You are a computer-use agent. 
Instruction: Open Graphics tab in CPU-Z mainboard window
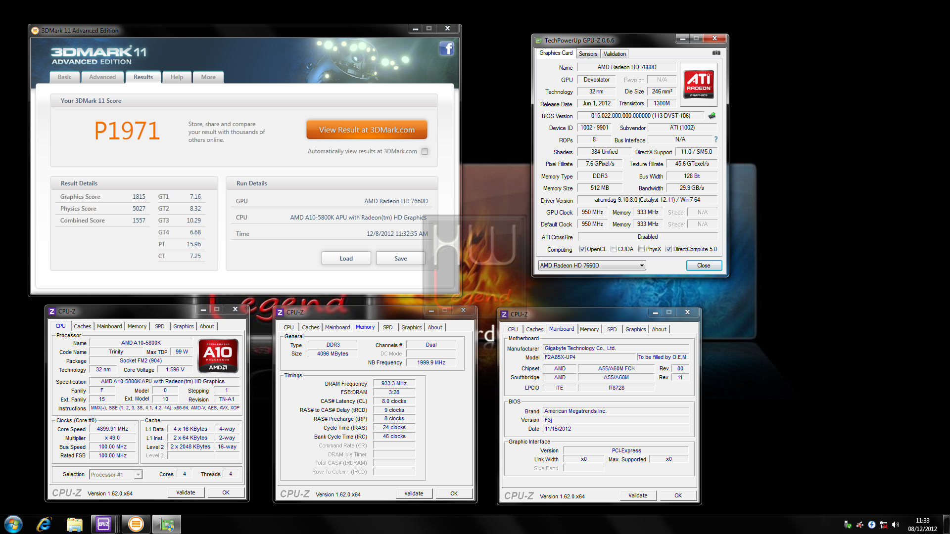coord(635,329)
